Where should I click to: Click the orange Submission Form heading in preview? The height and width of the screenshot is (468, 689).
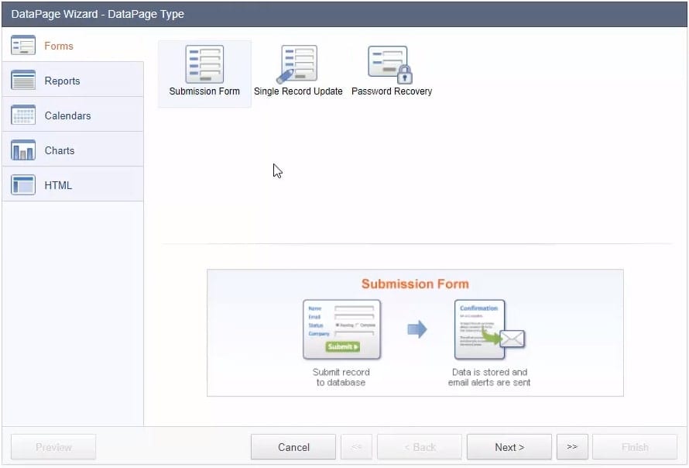click(x=415, y=284)
